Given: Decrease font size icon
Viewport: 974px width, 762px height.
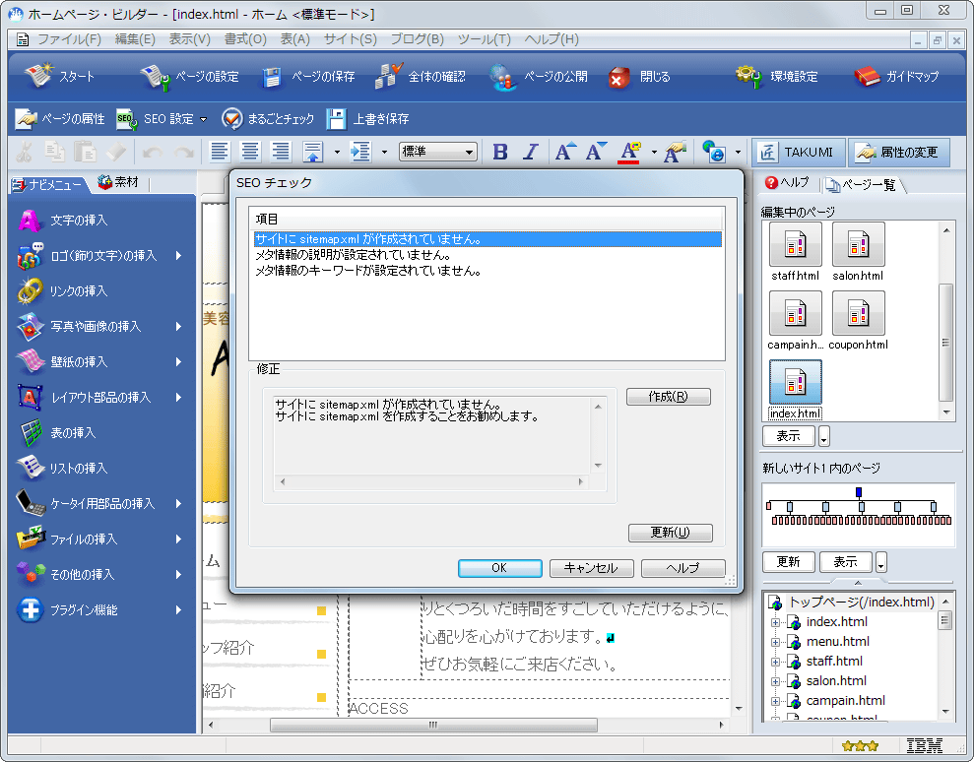Looking at the screenshot, I should pyautogui.click(x=597, y=152).
